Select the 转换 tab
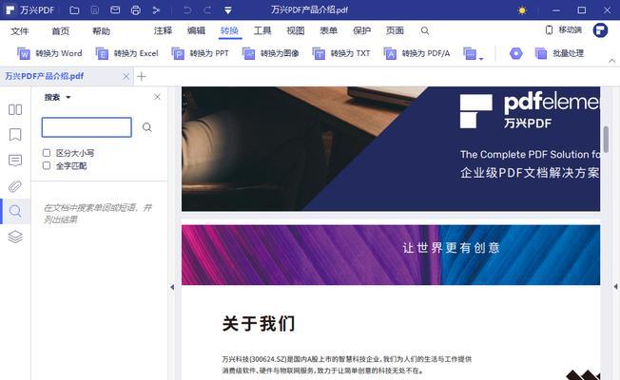This screenshot has height=380, width=620. (229, 30)
